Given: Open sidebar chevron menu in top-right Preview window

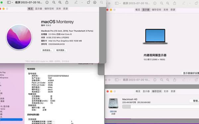Looking at the screenshot, I should coord(120,3).
